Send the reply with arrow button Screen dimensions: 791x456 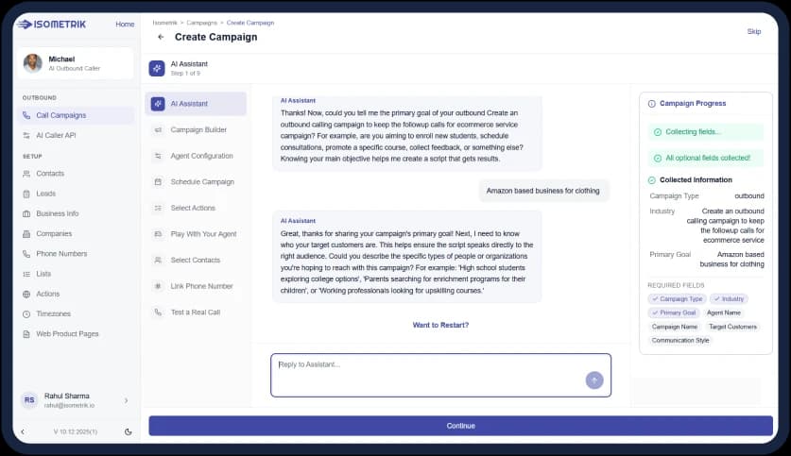tap(594, 380)
